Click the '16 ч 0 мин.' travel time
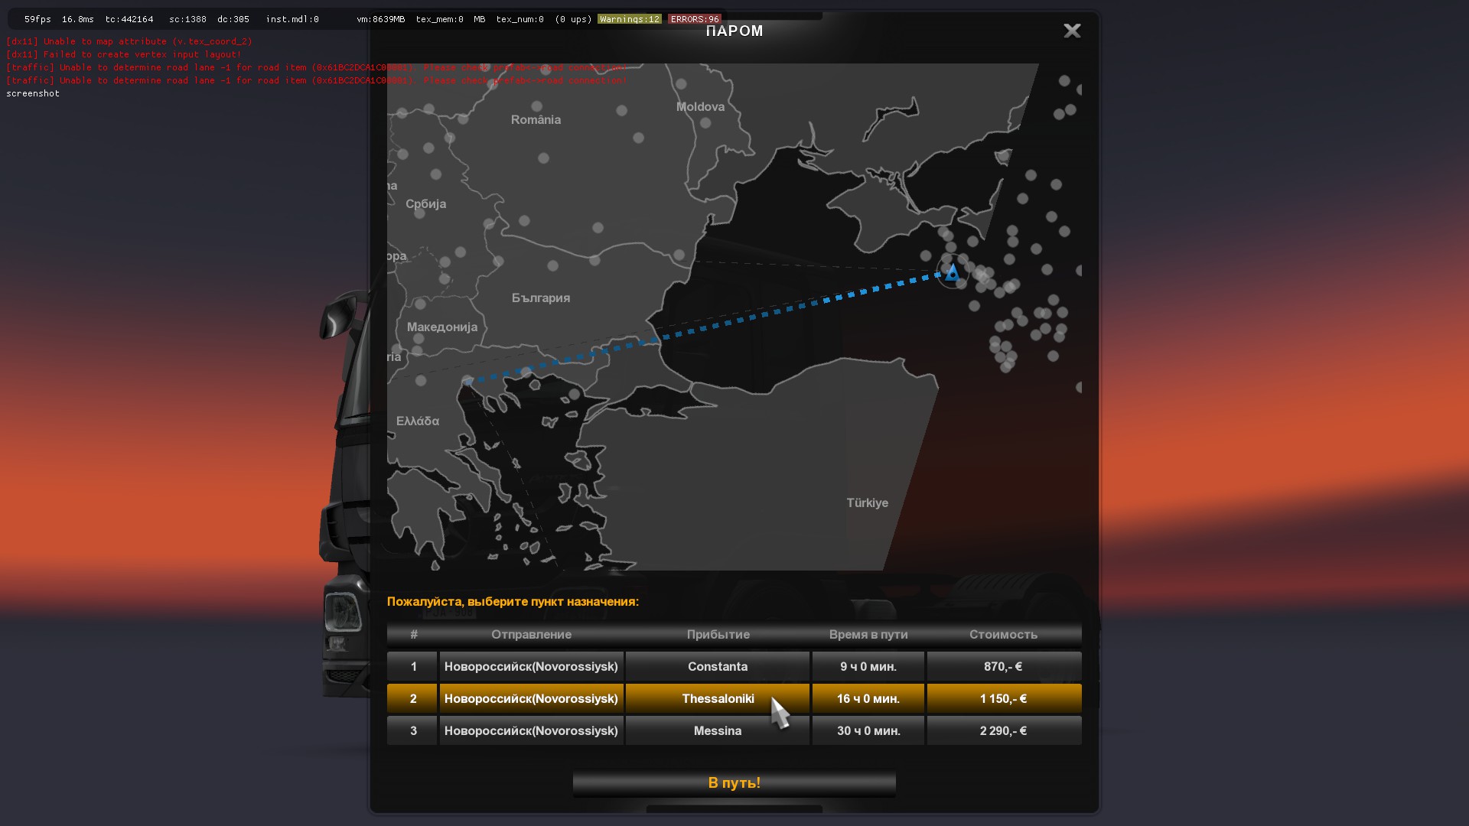1469x826 pixels. [x=868, y=698]
